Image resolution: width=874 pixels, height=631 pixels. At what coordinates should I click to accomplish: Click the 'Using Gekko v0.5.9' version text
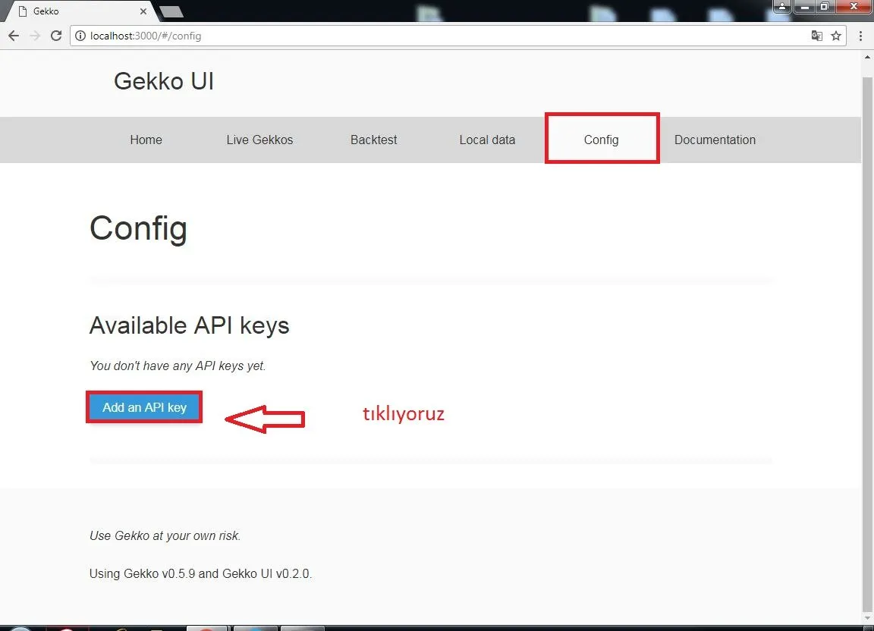pyautogui.click(x=200, y=573)
